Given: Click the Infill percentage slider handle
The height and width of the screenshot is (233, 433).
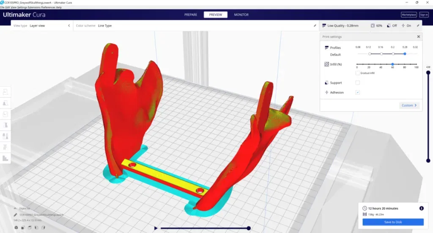Looking at the screenshot, I should pos(392,64).
